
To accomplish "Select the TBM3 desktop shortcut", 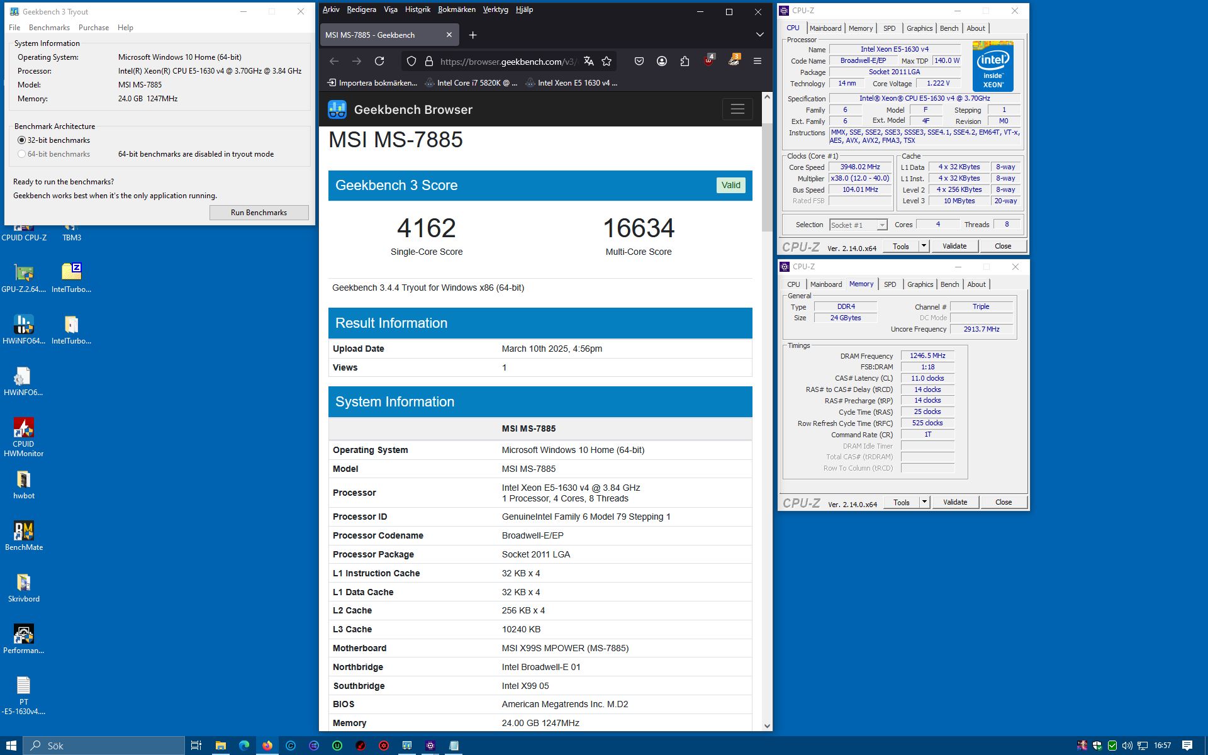I will 72,233.
